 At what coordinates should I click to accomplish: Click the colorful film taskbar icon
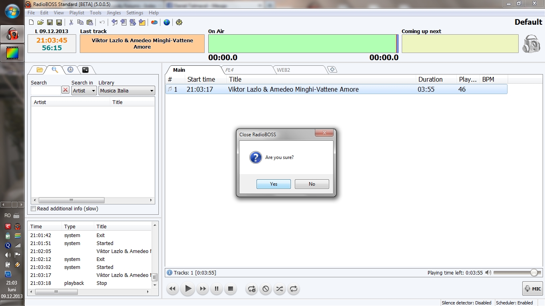[12, 53]
